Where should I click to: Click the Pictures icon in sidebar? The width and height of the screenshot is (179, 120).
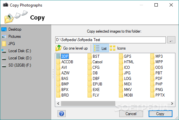4,37
